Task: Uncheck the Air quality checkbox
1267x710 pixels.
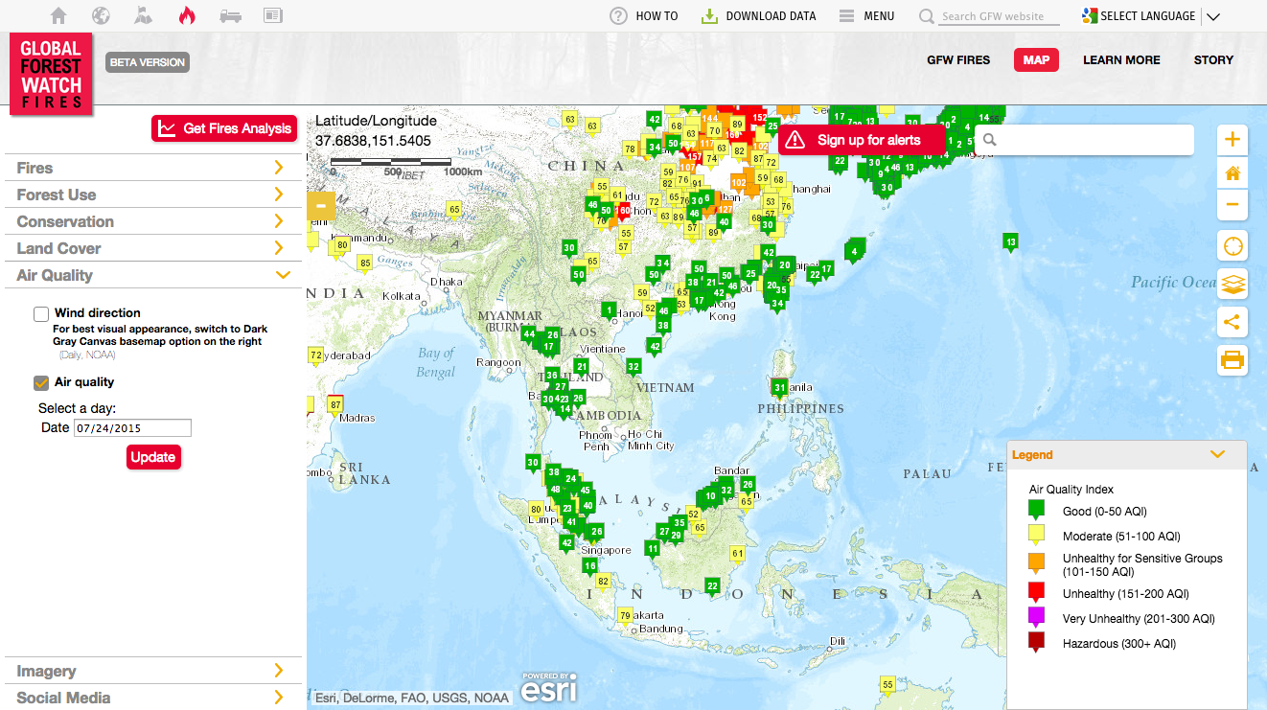Action: pyautogui.click(x=41, y=383)
